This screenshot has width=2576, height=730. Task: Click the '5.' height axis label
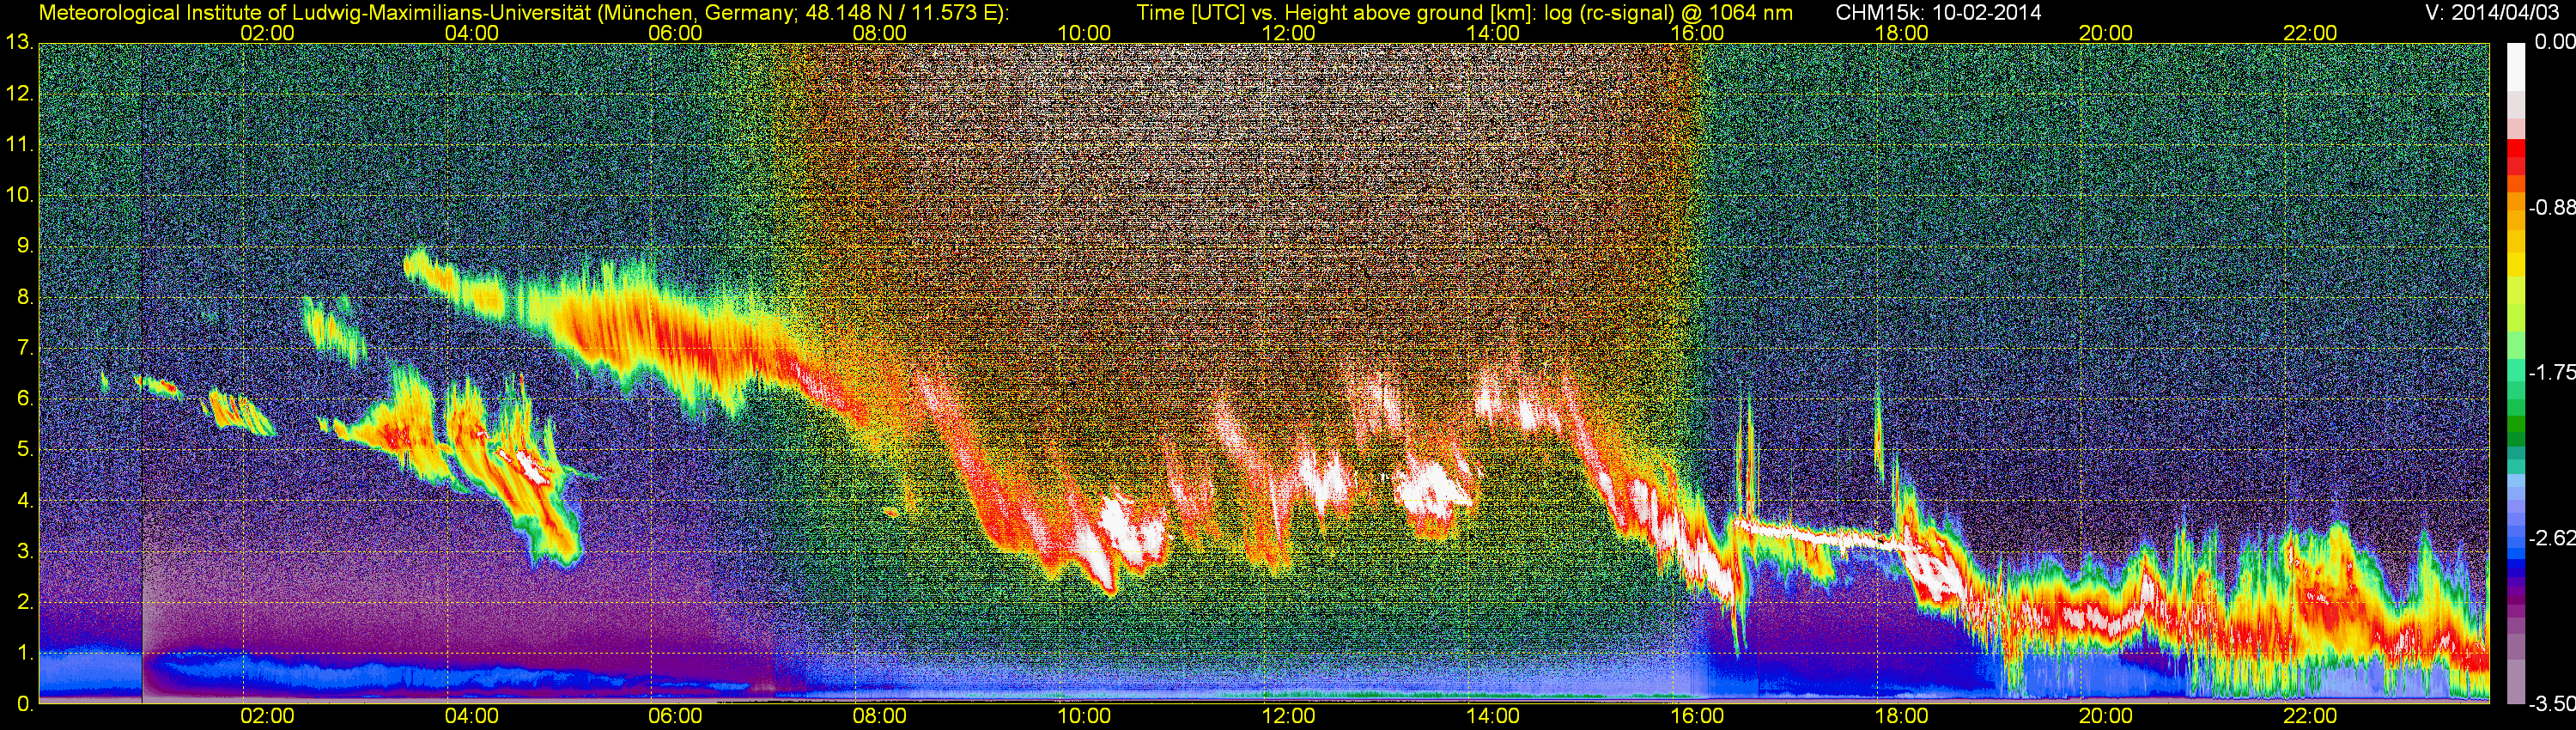click(x=24, y=450)
